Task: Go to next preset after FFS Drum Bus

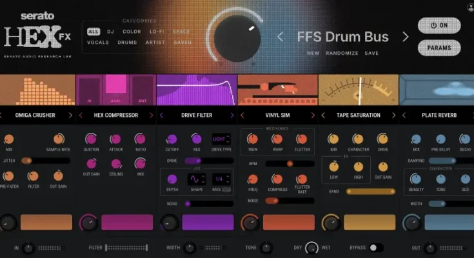Action: [x=405, y=37]
